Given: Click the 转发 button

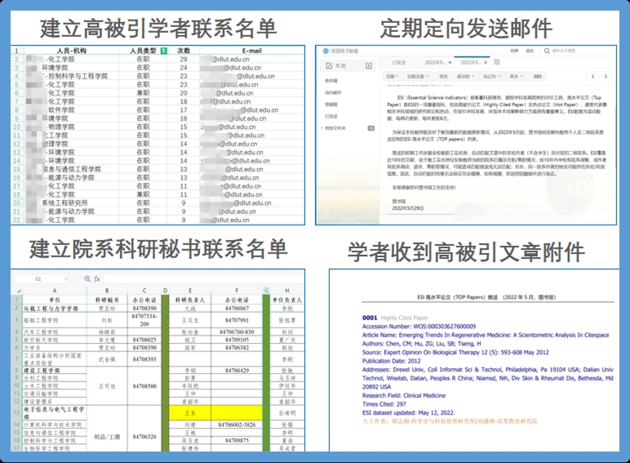Looking at the screenshot, I should 444,76.
